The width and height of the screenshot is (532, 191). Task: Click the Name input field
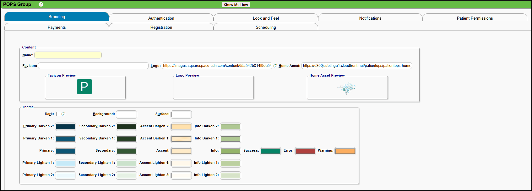[68, 55]
